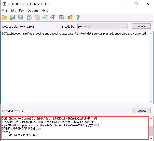The image size is (154, 141).
Task: Open the Help menu
Action: (x=45, y=10)
